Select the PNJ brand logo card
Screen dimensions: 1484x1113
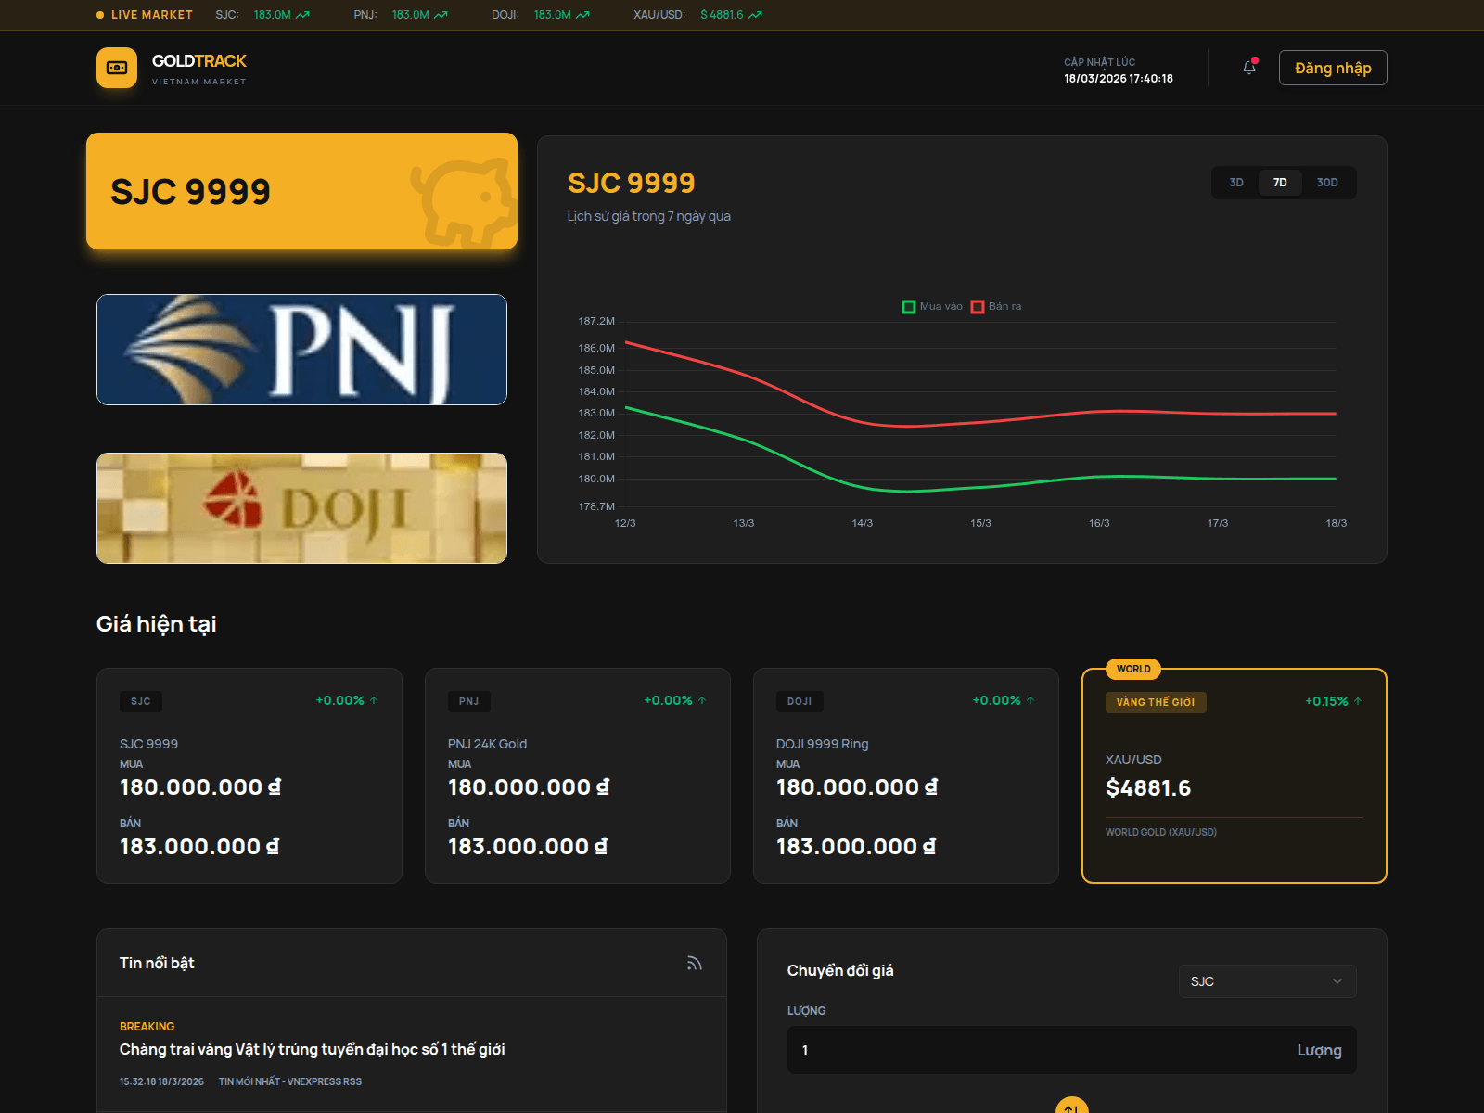coord(301,350)
